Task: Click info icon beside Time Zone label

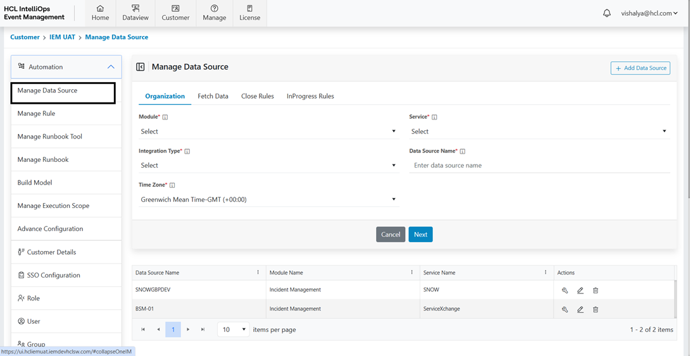Action: [x=172, y=185]
